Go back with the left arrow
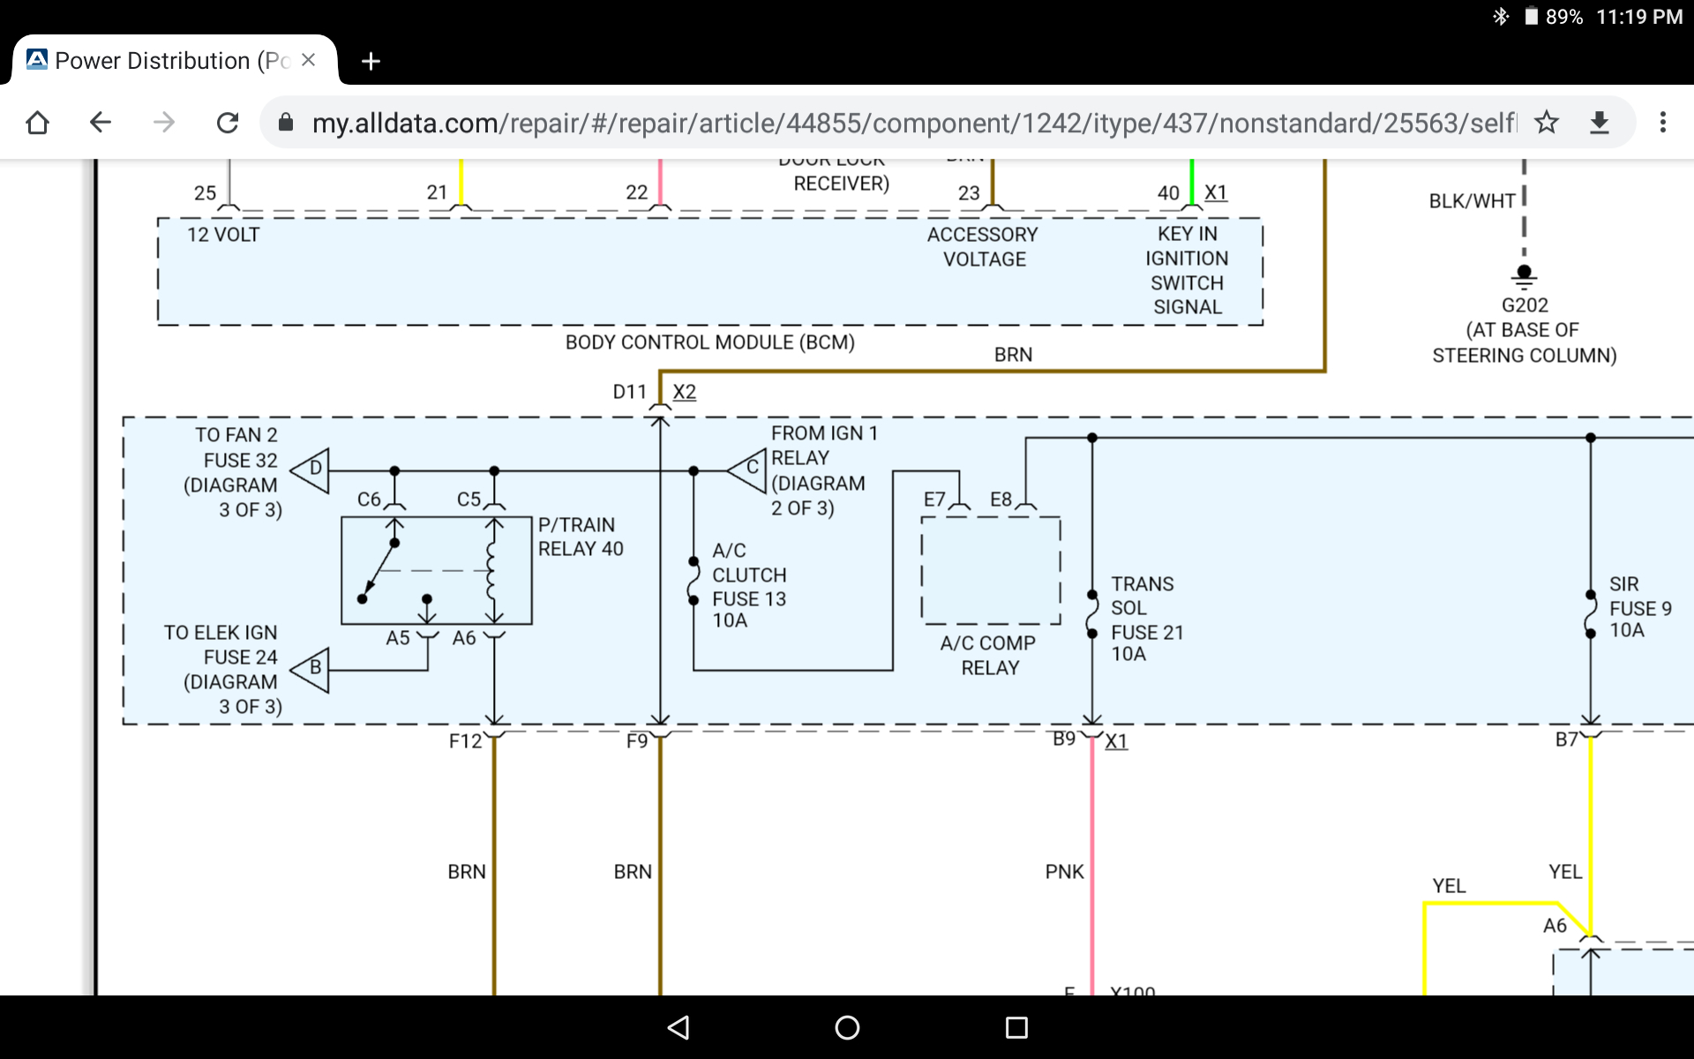The width and height of the screenshot is (1694, 1059). pyautogui.click(x=101, y=123)
